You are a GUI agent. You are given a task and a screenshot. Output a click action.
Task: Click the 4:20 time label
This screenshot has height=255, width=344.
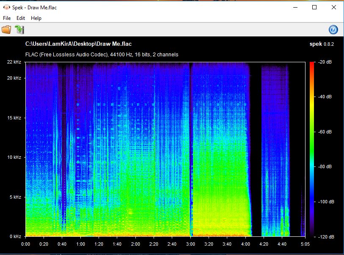tap(264, 244)
